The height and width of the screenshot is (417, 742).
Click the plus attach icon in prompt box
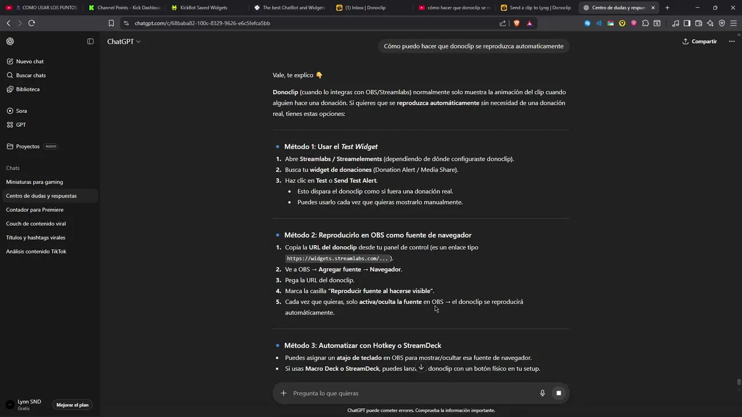[x=283, y=393]
